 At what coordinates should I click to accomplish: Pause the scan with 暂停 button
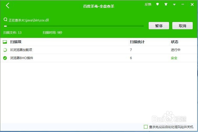point(159,26)
